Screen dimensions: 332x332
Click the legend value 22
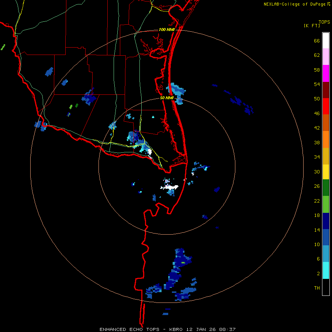point(317,201)
